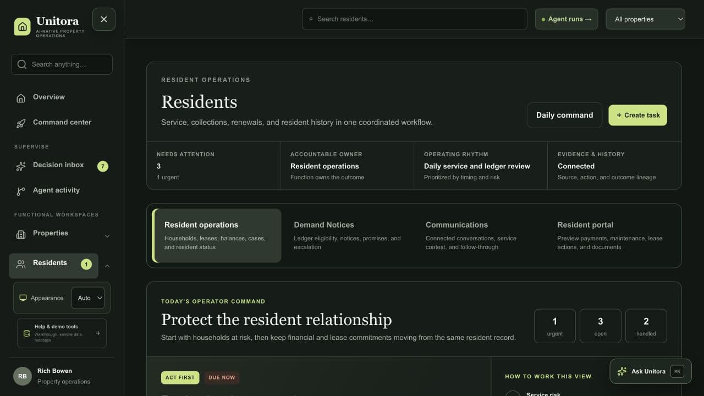704x396 pixels.
Task: Open Ask Unitora assistant button
Action: pyautogui.click(x=651, y=371)
